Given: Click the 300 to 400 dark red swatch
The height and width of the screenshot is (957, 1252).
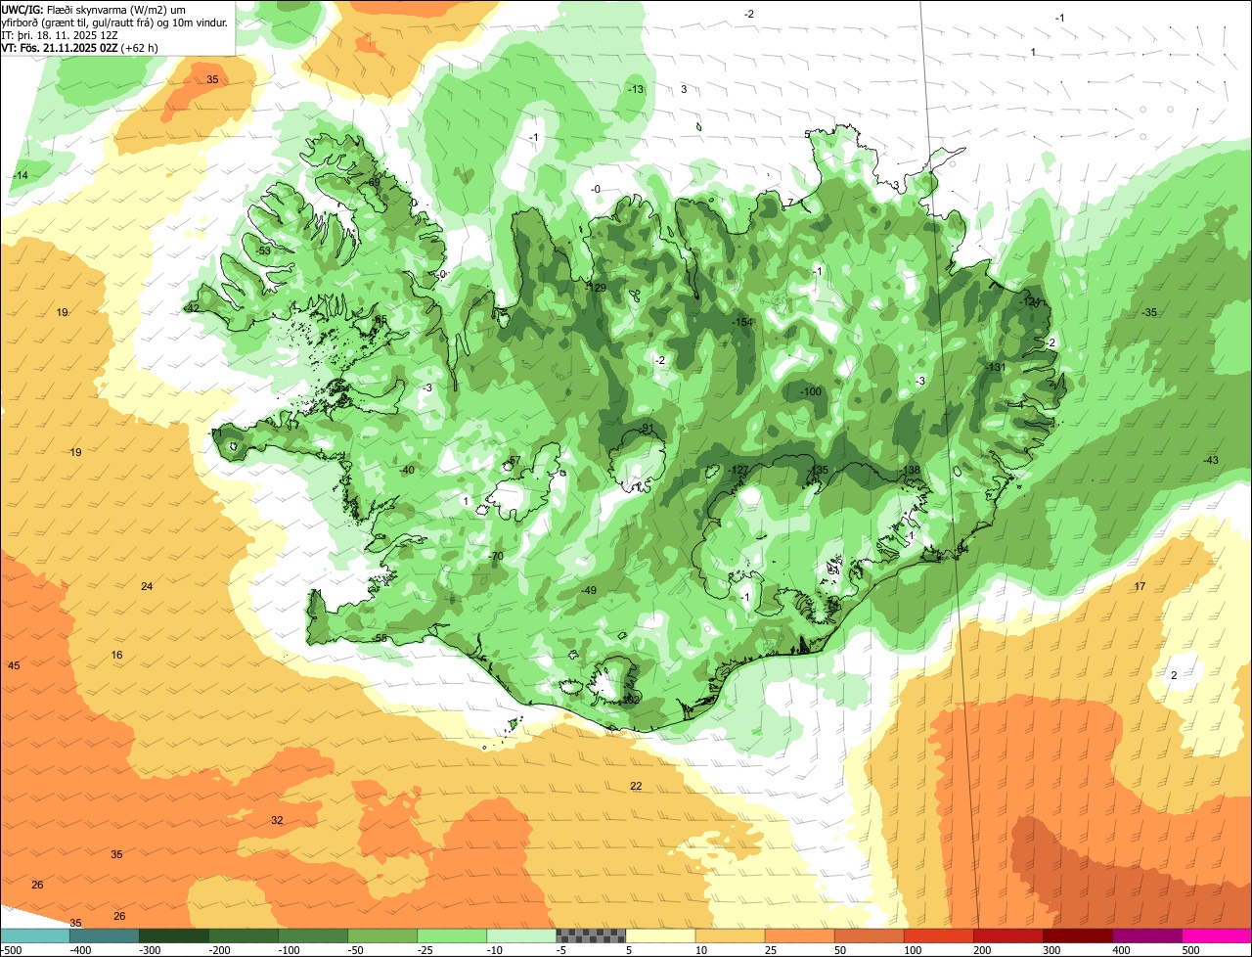Looking at the screenshot, I should [x=1077, y=935].
